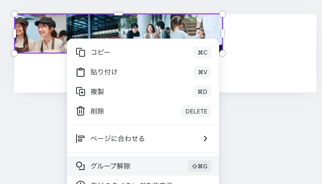Choose 削除 from the context menu

(x=143, y=111)
